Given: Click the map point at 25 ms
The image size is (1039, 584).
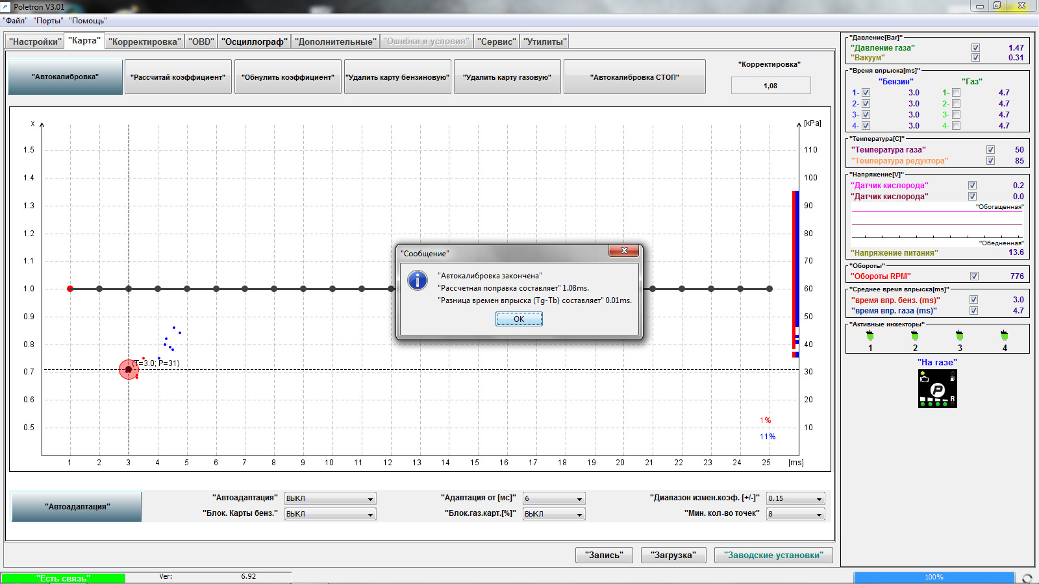Looking at the screenshot, I should pos(770,289).
